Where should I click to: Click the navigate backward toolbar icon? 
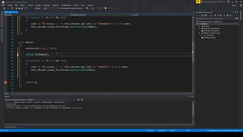[4, 8]
